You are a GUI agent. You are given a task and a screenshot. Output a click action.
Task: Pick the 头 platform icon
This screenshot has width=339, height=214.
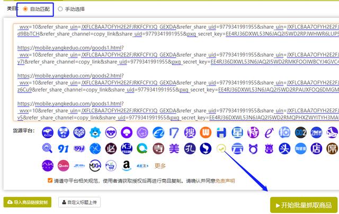click(x=284, y=149)
